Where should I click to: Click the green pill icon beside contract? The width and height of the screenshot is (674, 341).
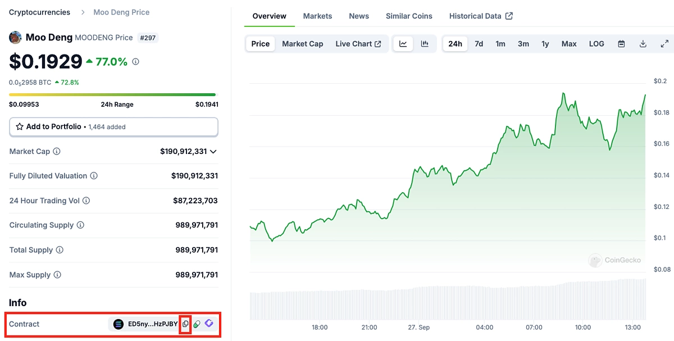(197, 324)
